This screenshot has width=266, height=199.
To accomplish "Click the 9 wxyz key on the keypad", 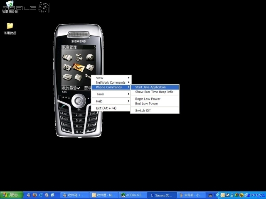I will [x=91, y=125].
